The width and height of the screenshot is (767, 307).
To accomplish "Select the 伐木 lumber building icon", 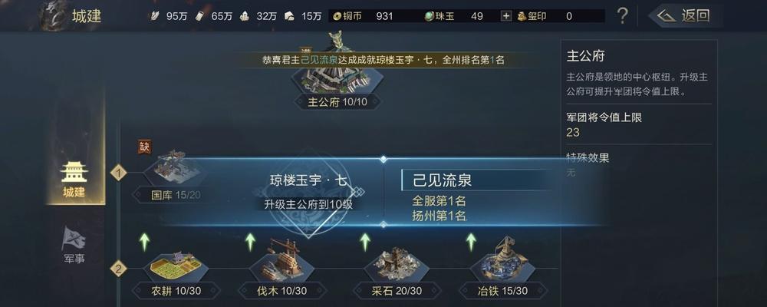I will [283, 262].
